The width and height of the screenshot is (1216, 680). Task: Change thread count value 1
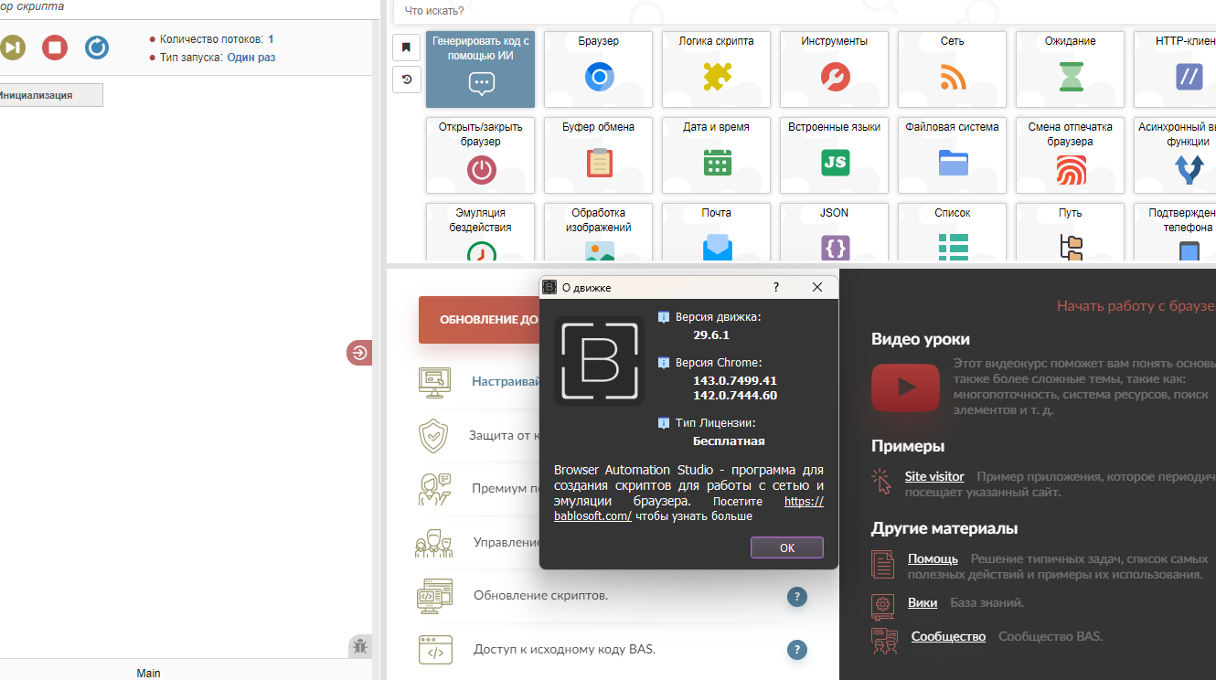click(271, 39)
